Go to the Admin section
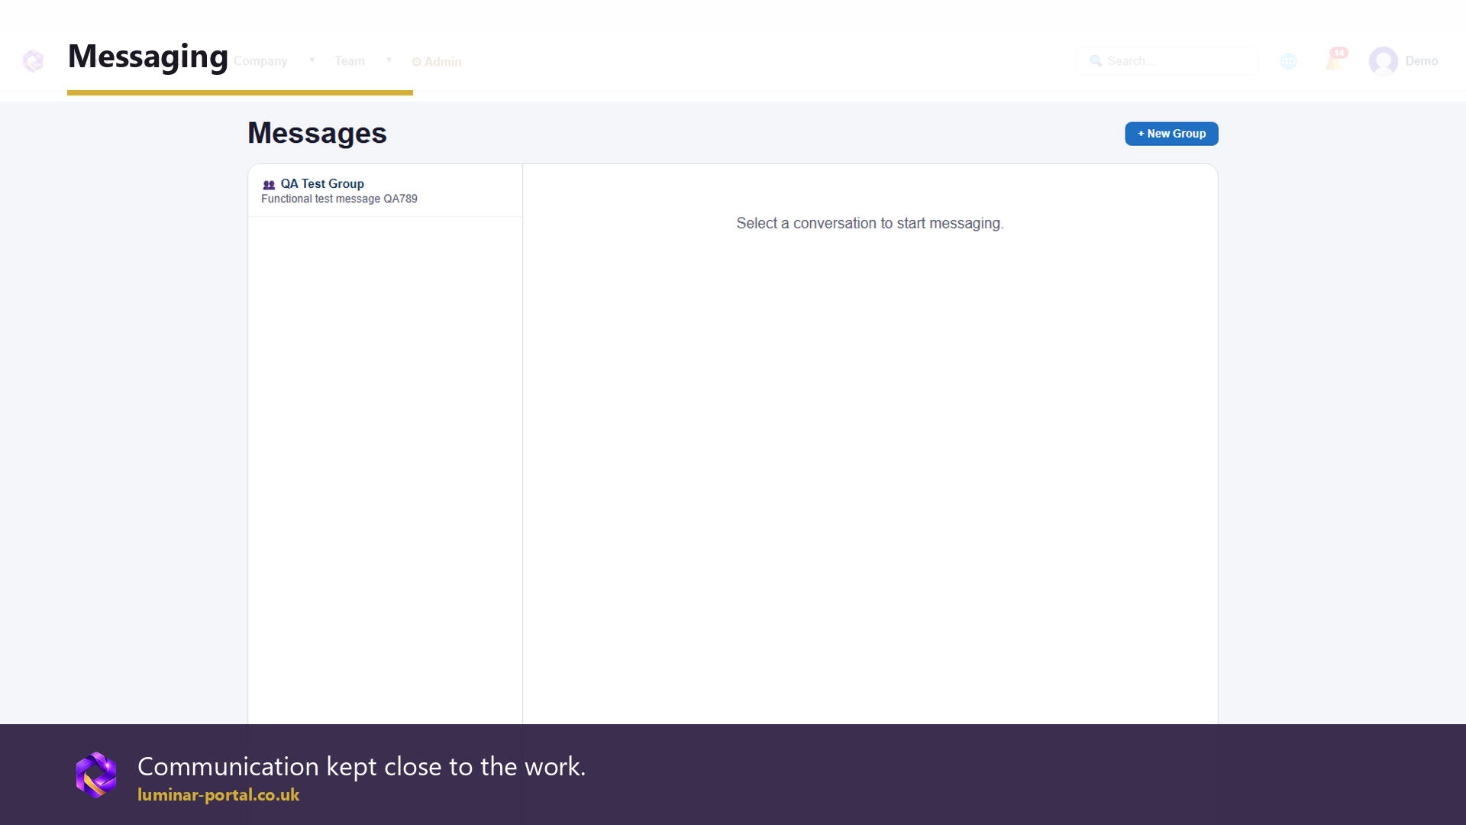Screen dimensions: 1466x825 [437, 62]
